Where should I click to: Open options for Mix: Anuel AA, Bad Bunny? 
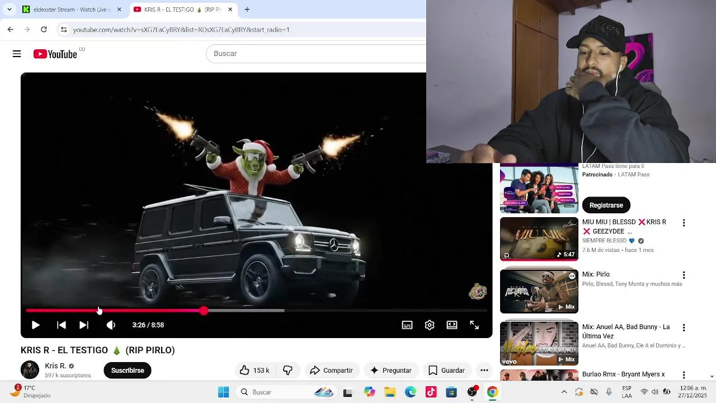pos(684,328)
